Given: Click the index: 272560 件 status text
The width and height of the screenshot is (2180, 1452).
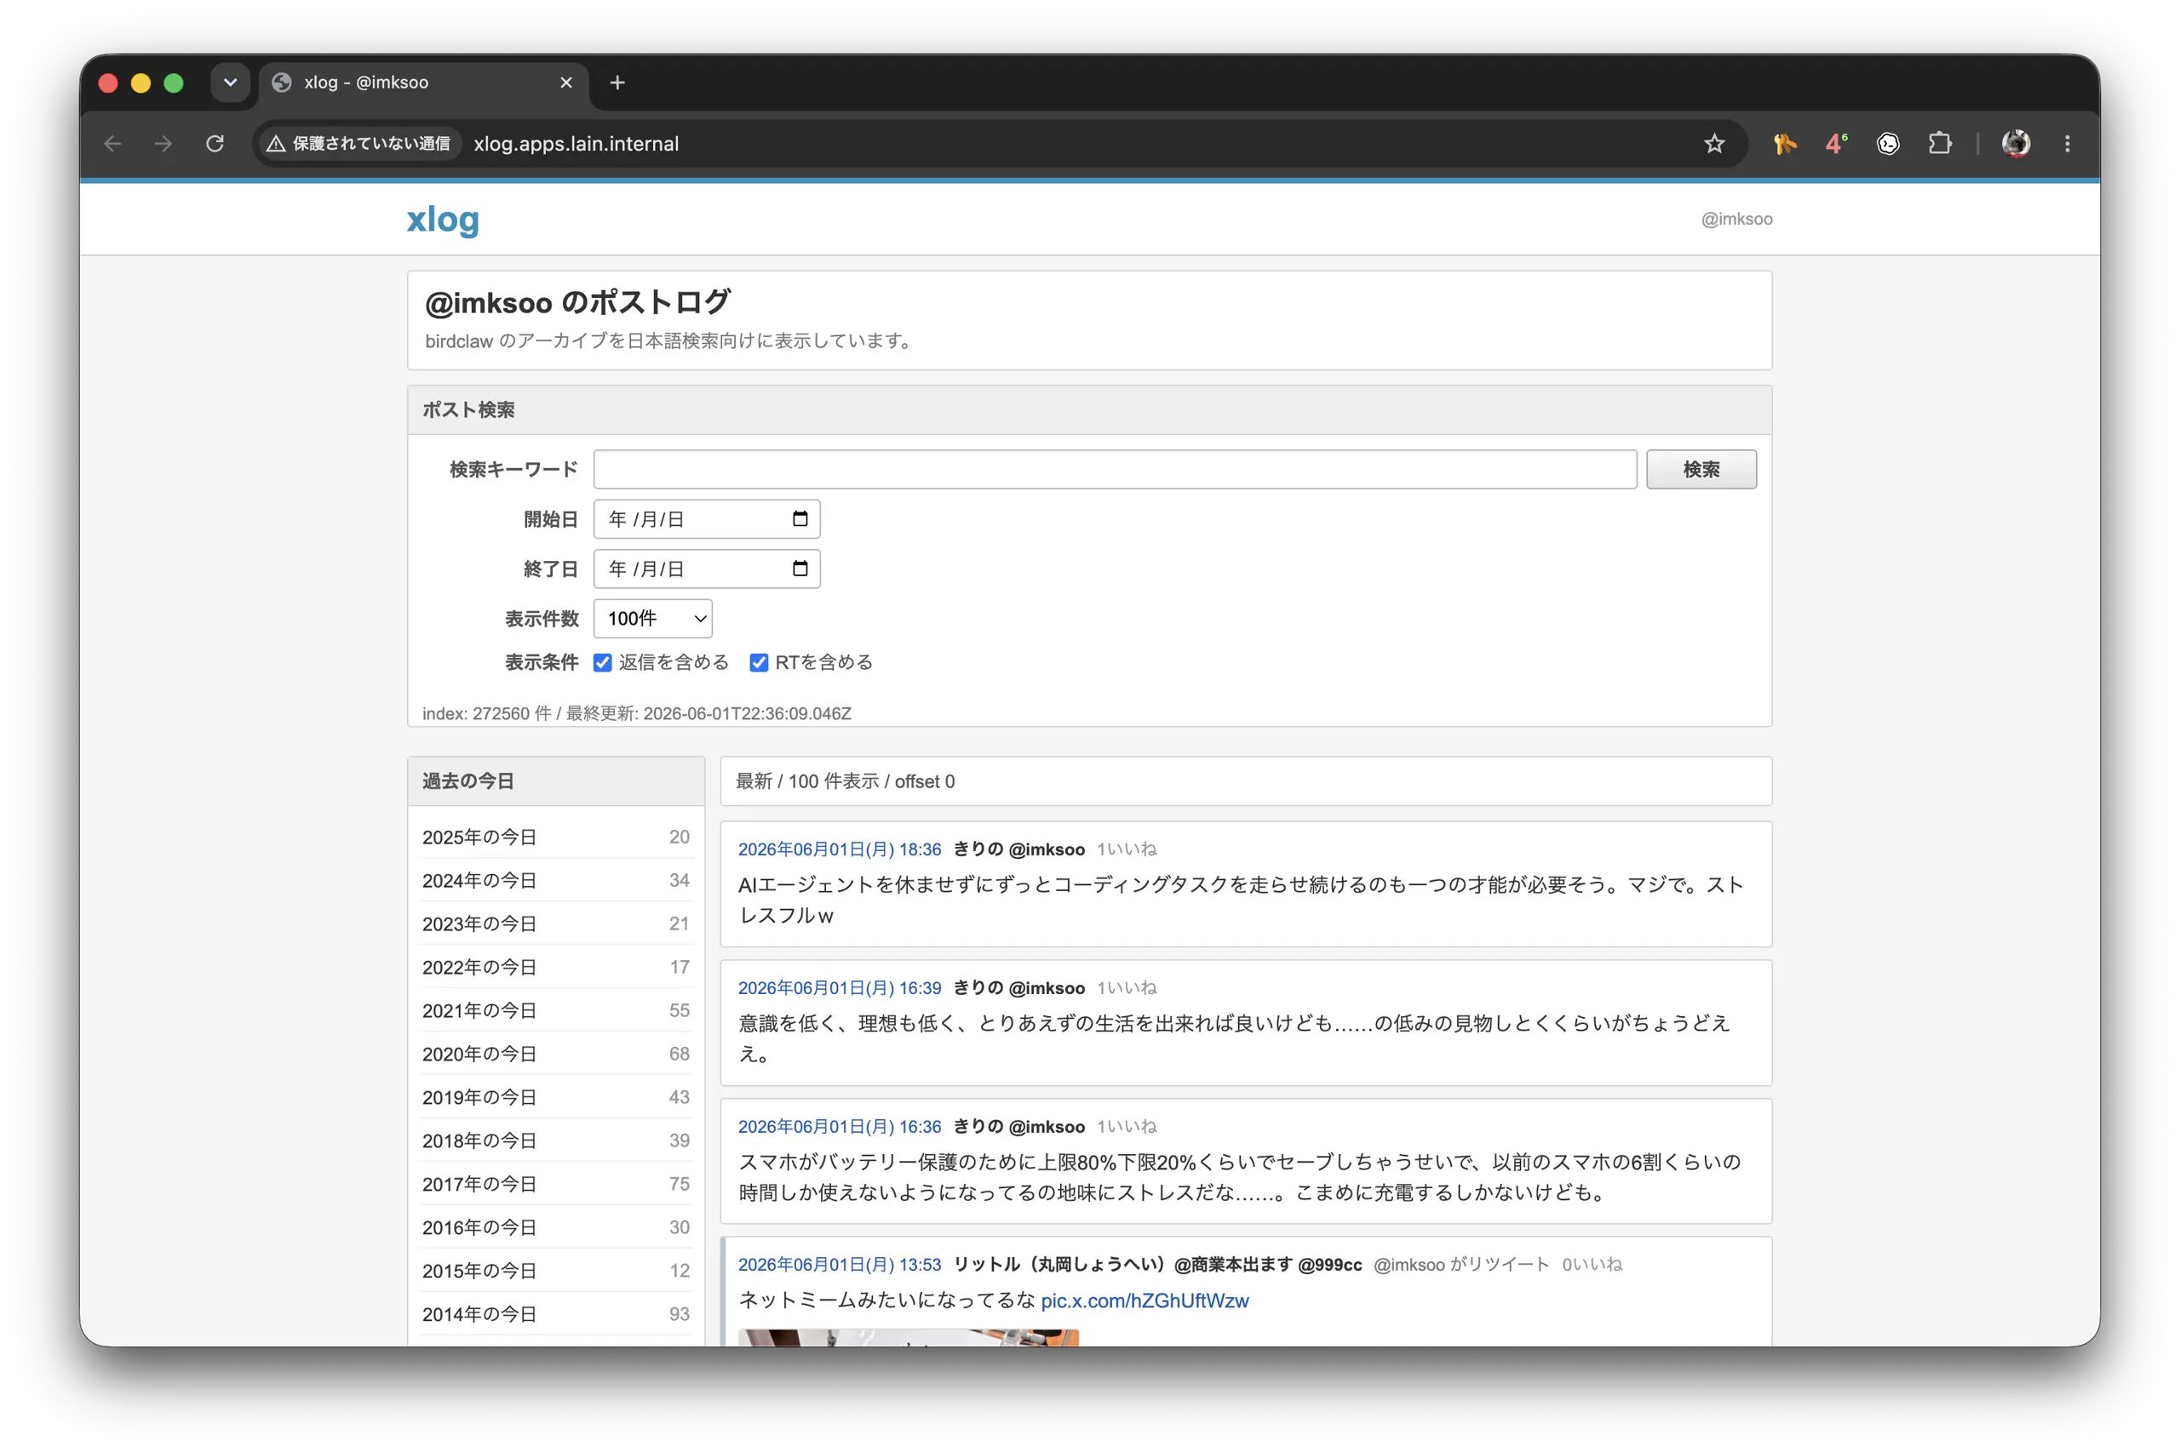Looking at the screenshot, I should pyautogui.click(x=636, y=714).
